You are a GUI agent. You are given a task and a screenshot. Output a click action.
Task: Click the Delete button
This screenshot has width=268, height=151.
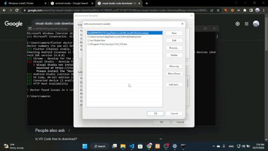[174, 55]
